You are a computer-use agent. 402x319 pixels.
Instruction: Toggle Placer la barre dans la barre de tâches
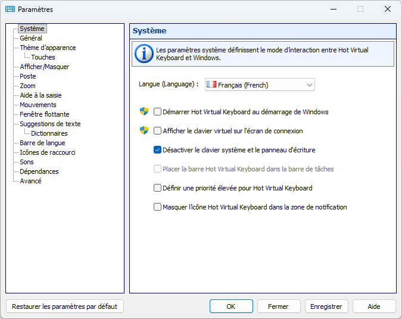point(157,169)
